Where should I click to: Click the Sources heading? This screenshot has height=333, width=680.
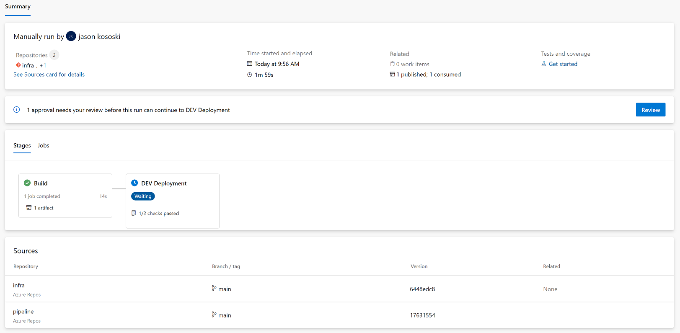pyautogui.click(x=26, y=251)
